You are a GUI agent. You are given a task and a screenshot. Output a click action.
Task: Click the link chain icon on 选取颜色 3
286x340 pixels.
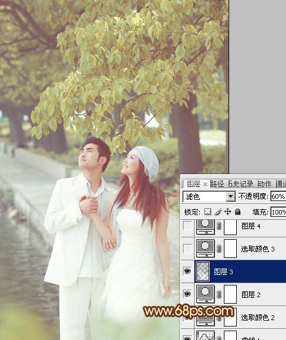coord(219,249)
